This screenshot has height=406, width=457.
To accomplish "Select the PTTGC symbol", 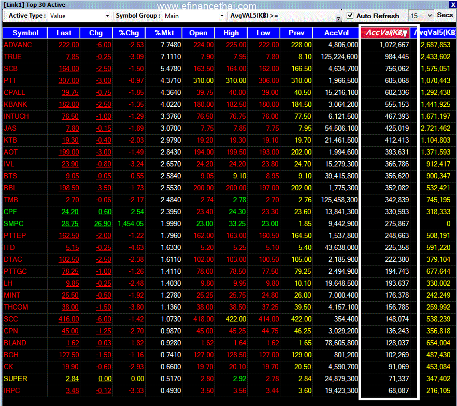I will pyautogui.click(x=15, y=272).
